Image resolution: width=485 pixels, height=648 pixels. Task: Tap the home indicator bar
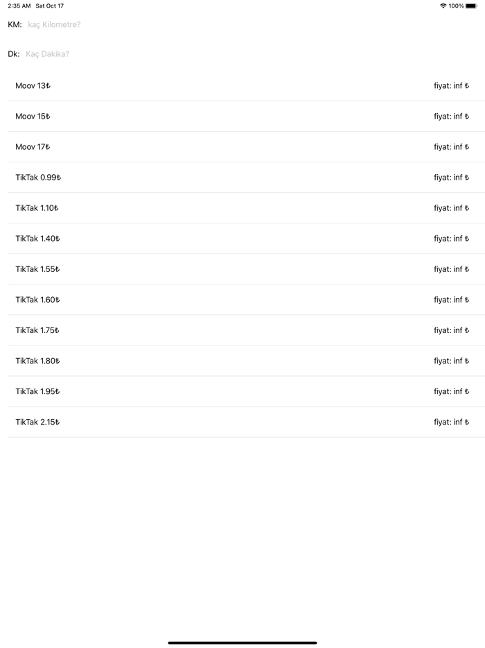click(x=242, y=642)
